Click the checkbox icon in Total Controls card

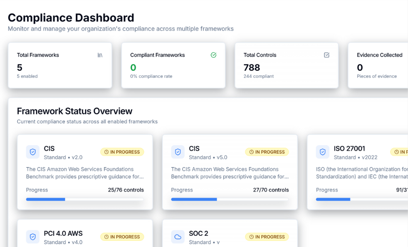point(326,55)
